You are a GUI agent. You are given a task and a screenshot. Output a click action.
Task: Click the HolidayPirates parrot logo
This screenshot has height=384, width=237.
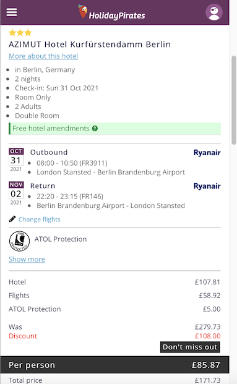pyautogui.click(x=83, y=11)
